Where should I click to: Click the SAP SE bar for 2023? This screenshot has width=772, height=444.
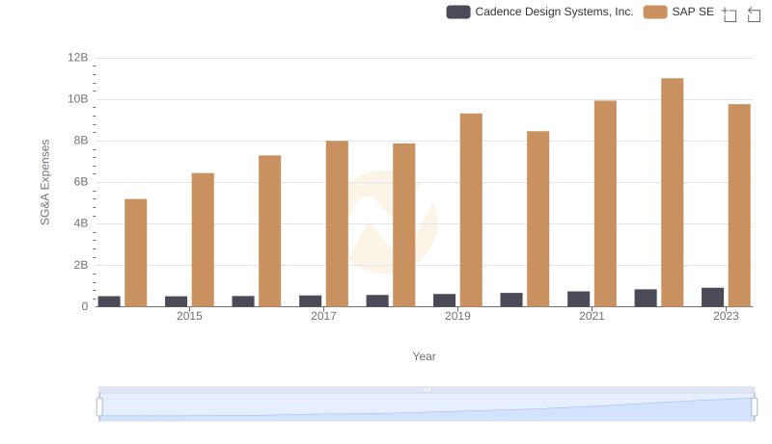point(739,205)
